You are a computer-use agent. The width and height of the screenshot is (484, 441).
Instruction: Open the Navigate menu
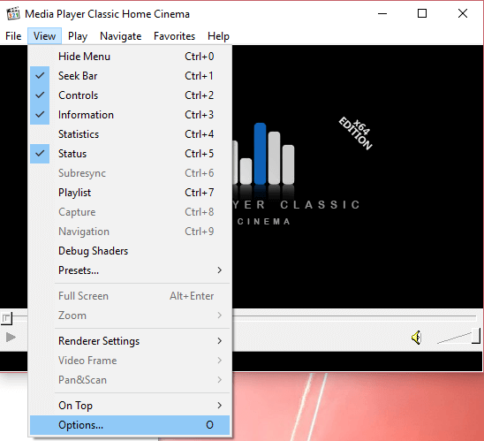click(x=121, y=36)
